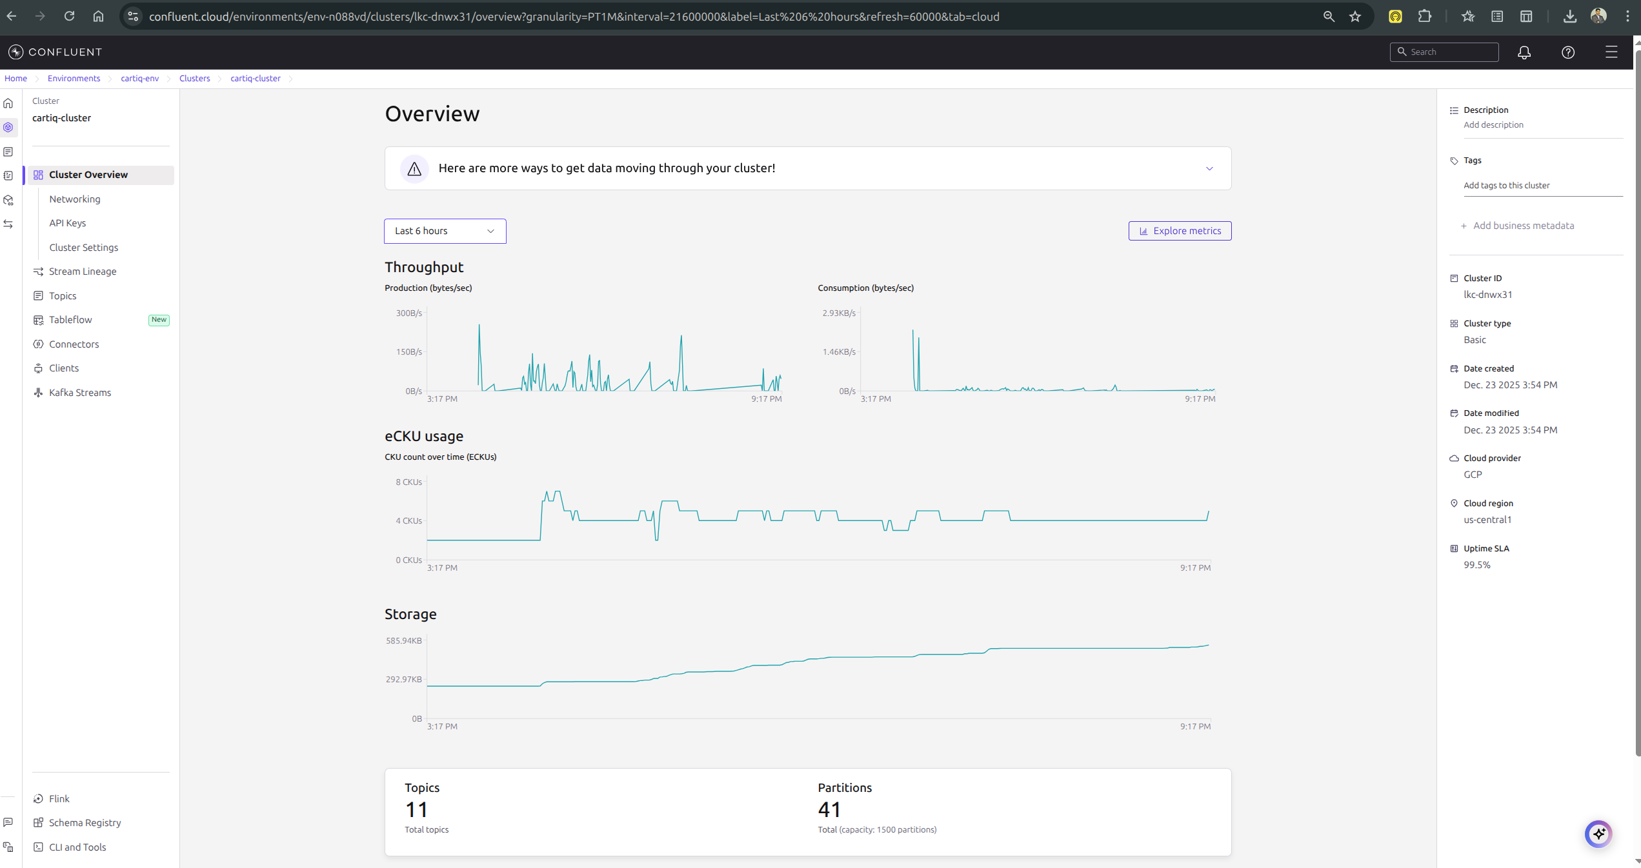Image resolution: width=1641 pixels, height=868 pixels.
Task: Click the home icon in left rail
Action: [8, 103]
